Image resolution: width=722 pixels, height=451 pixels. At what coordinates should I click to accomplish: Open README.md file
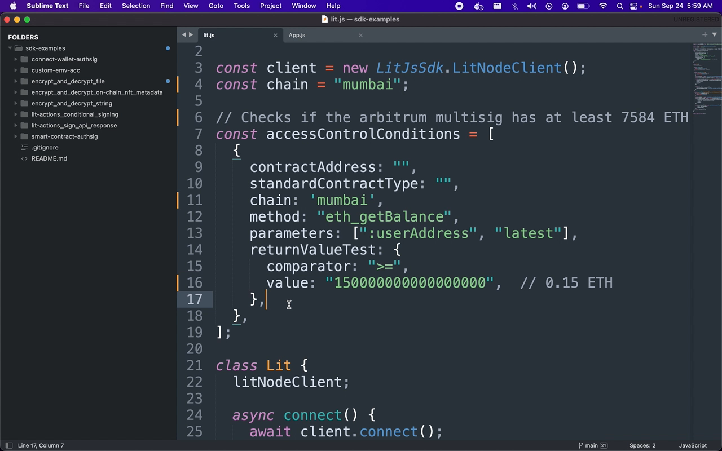pos(49,158)
